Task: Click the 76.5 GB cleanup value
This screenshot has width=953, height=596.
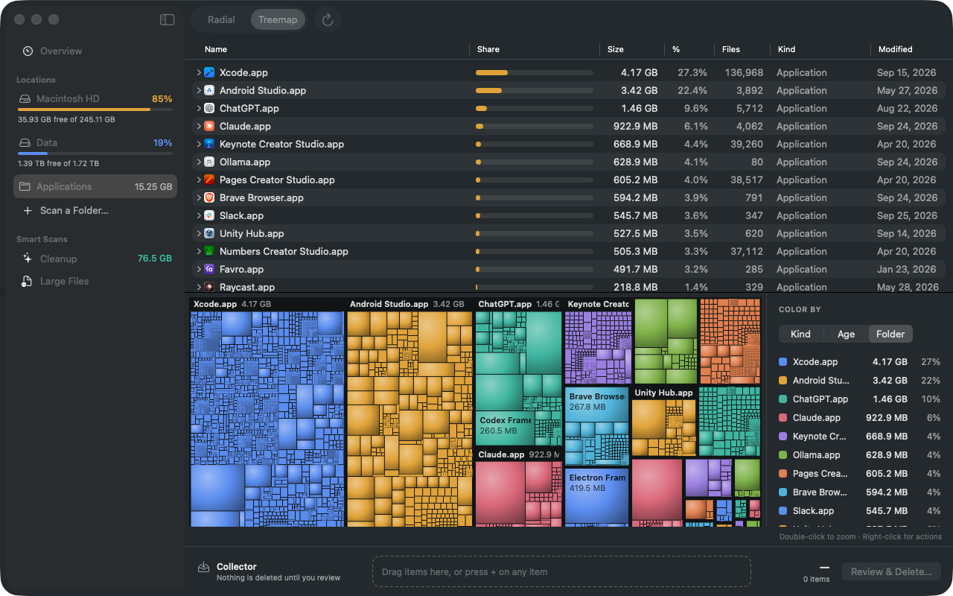Action: click(155, 259)
